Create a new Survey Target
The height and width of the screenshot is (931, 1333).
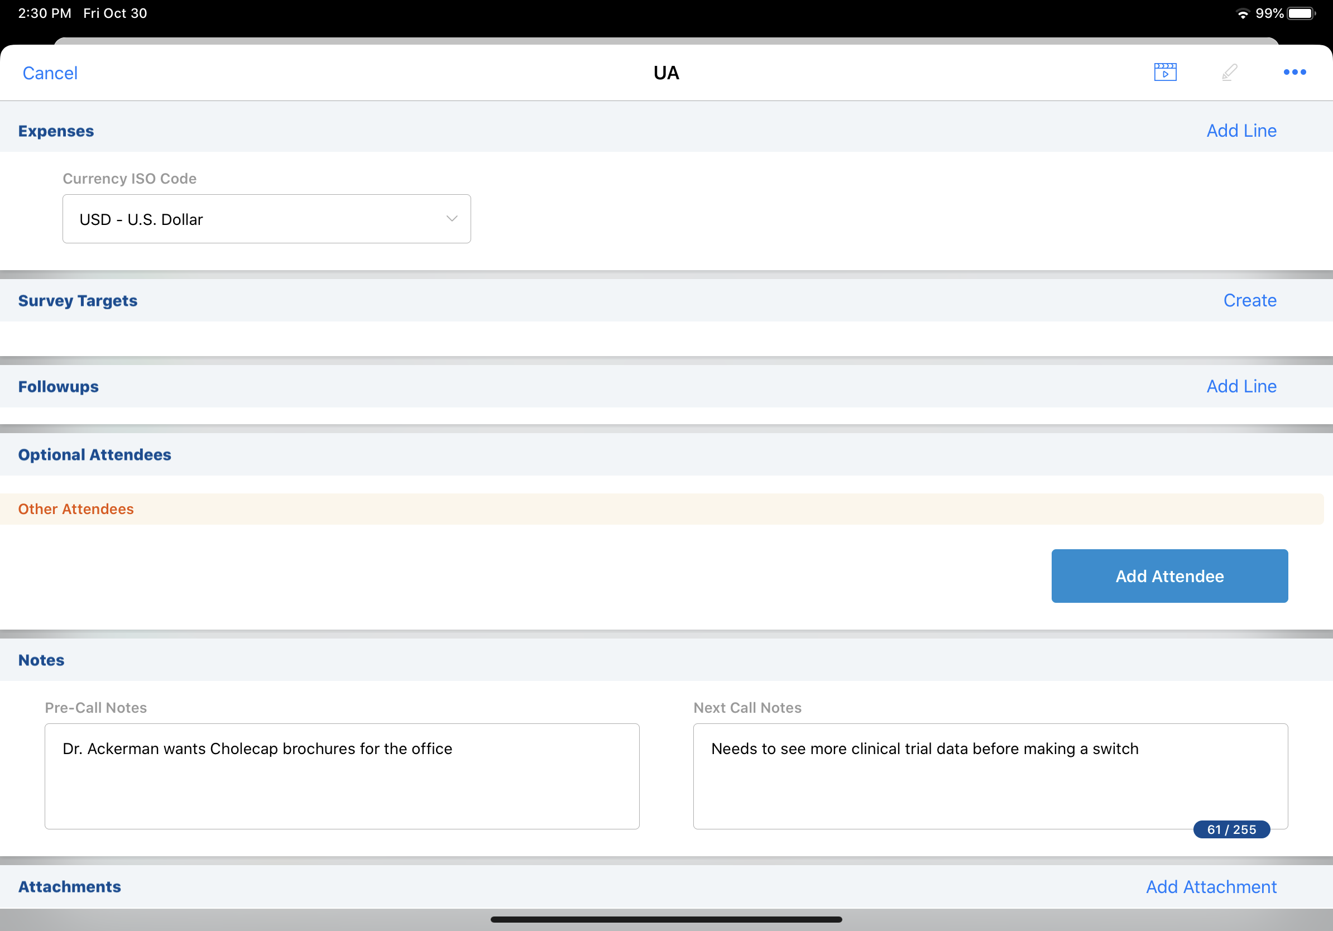tap(1249, 300)
